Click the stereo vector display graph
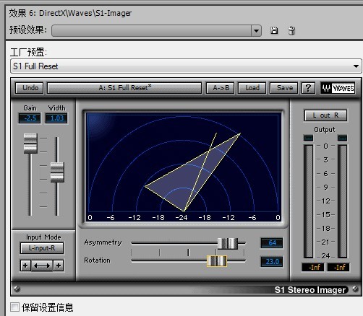 [184, 167]
